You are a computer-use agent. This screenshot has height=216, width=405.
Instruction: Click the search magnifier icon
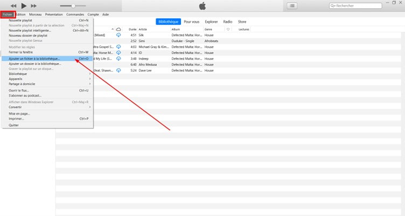(333, 6)
